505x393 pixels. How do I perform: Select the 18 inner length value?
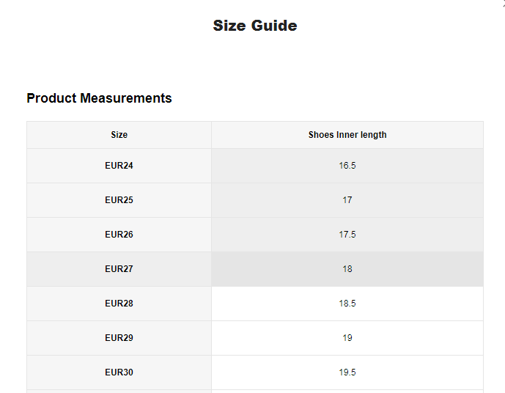(347, 269)
